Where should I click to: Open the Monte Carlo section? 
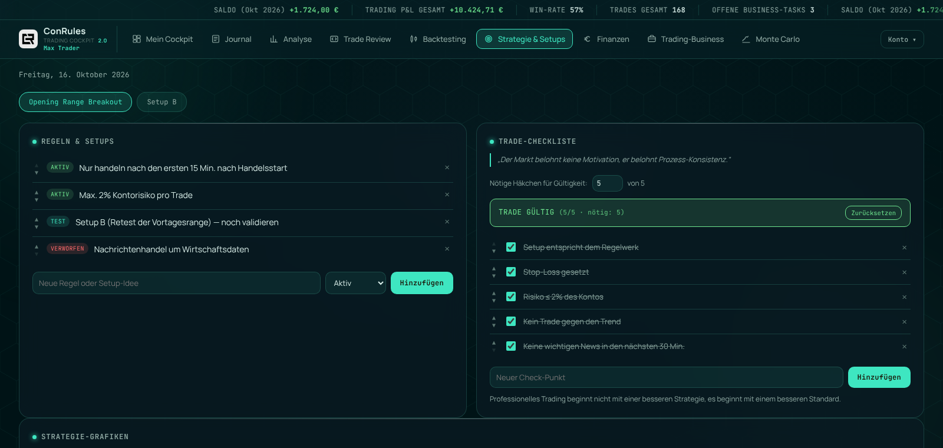(x=771, y=39)
